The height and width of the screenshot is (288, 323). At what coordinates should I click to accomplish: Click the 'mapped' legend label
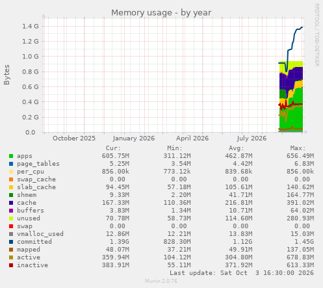[29, 250]
